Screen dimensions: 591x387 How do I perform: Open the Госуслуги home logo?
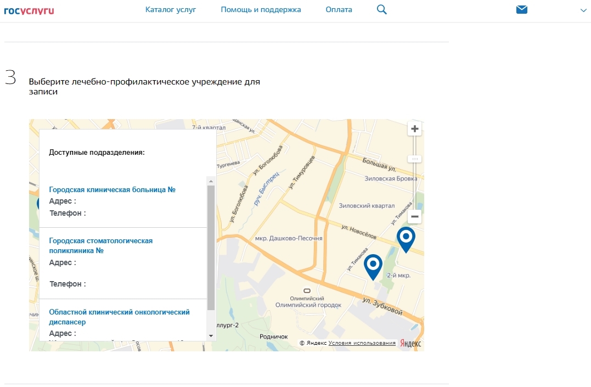29,10
